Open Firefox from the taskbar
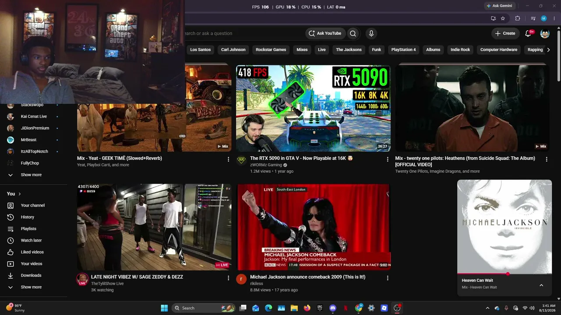 pos(307,308)
